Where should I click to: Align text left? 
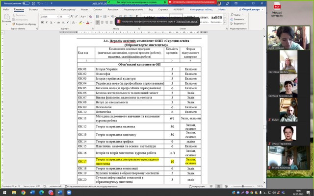(98, 23)
